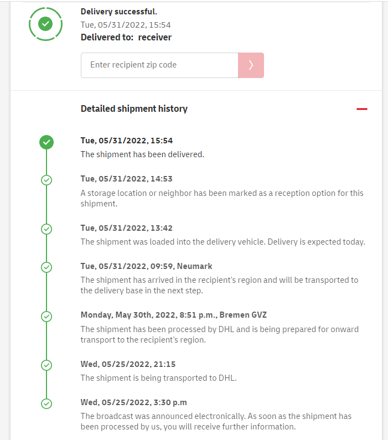Click the checkmark beside the Bremen GVZ entry
Screen dimensions: 388x440
point(46,316)
